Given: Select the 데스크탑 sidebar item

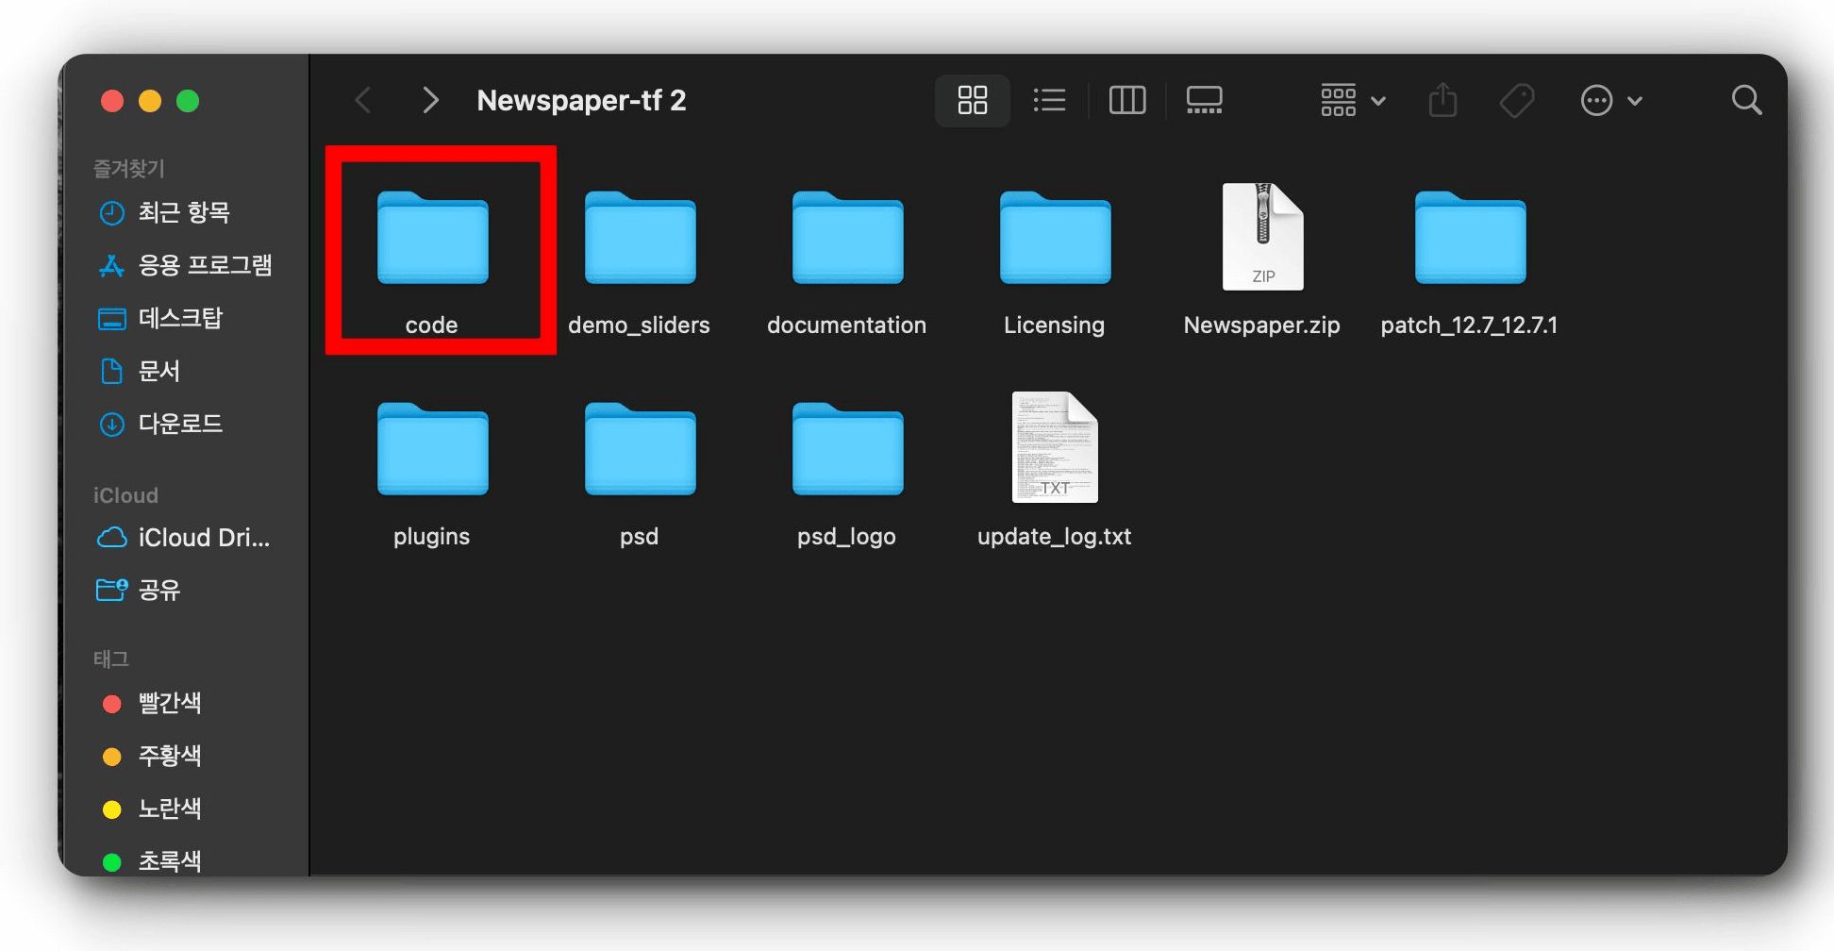Looking at the screenshot, I should 179,319.
